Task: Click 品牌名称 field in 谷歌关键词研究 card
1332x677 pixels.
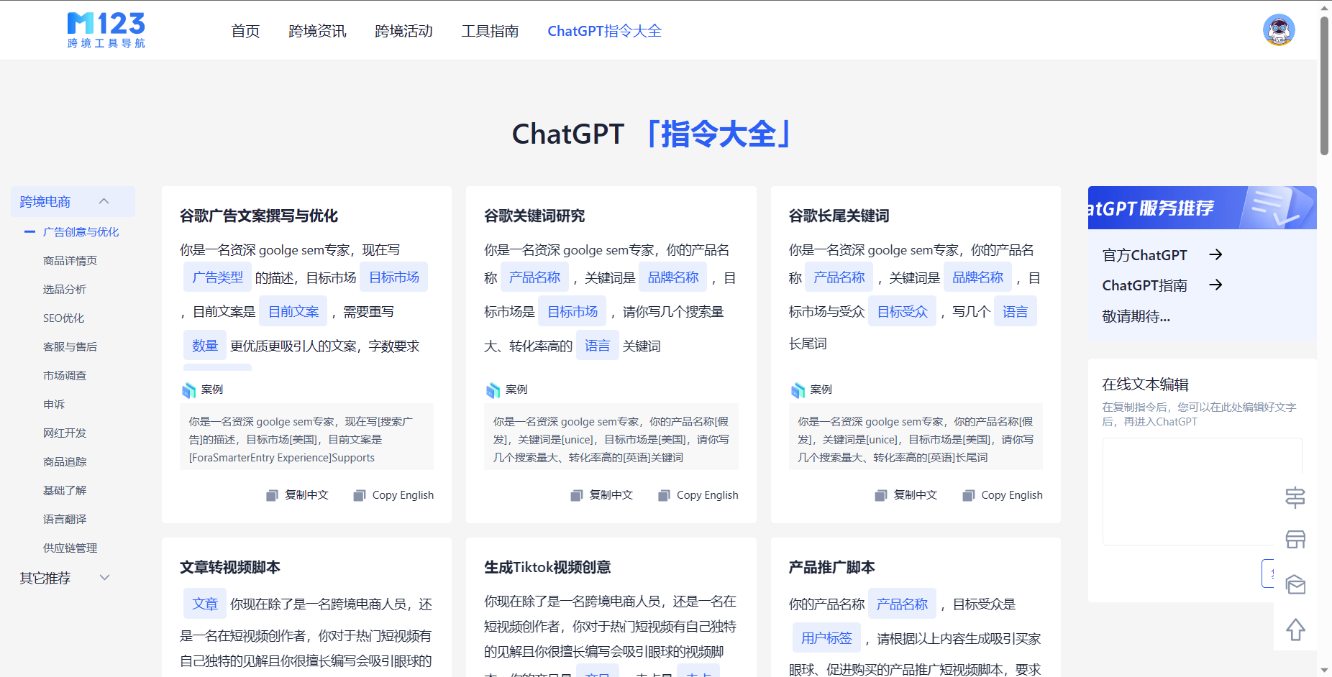Action: tap(673, 277)
